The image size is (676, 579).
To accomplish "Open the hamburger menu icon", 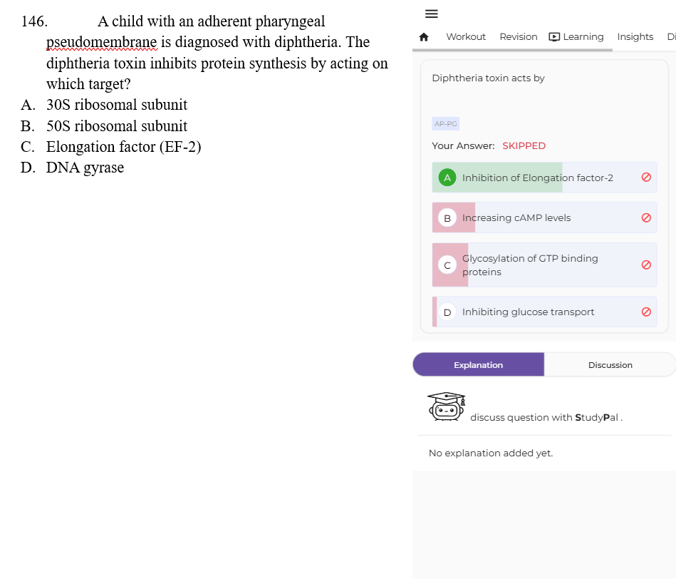I will [431, 14].
